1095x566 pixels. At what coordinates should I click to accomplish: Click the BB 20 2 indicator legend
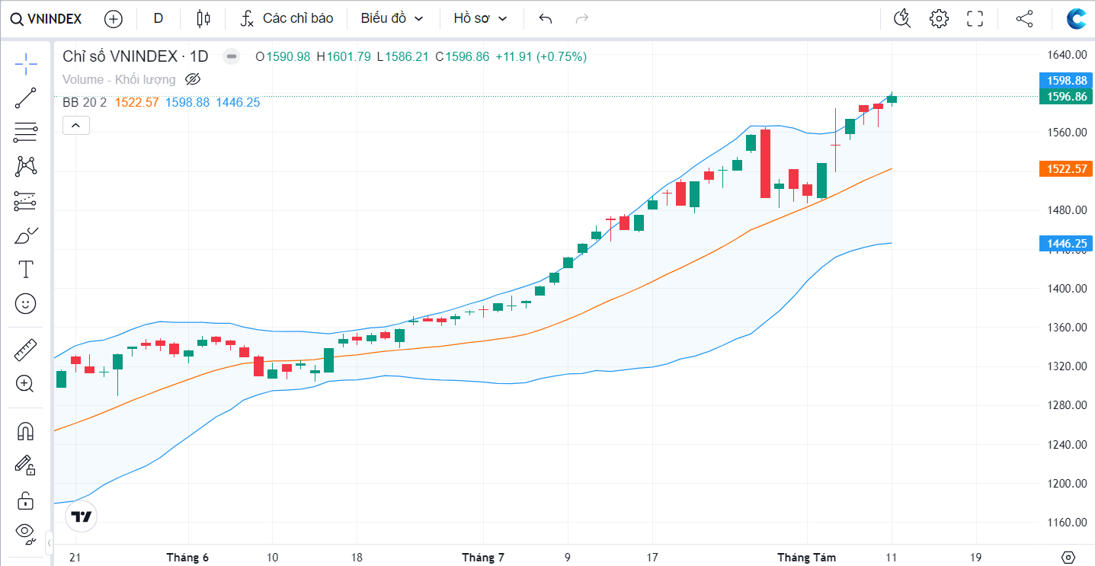(x=85, y=102)
